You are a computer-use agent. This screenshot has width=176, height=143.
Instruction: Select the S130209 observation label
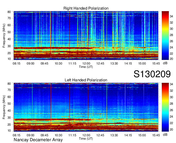(x=152, y=74)
